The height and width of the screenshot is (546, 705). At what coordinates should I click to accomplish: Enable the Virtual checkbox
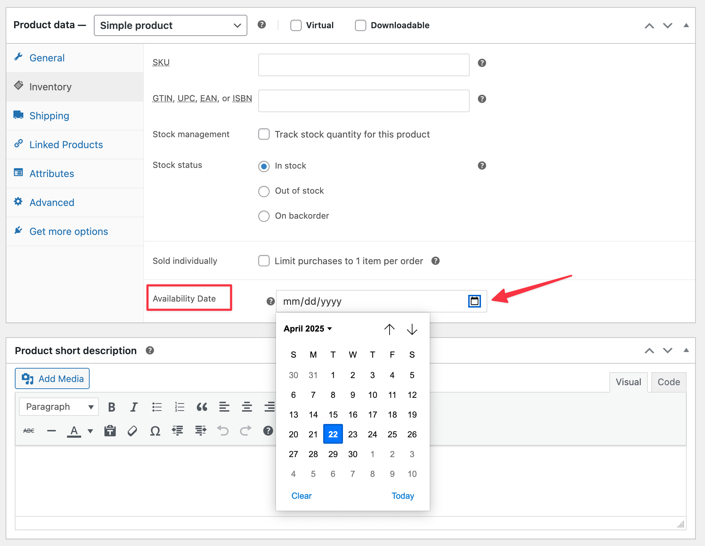(x=296, y=25)
